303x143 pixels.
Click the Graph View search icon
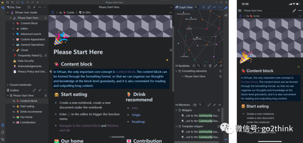pyautogui.click(x=196, y=7)
